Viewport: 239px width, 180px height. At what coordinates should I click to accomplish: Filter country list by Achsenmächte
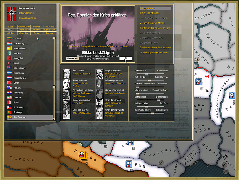(23, 30)
